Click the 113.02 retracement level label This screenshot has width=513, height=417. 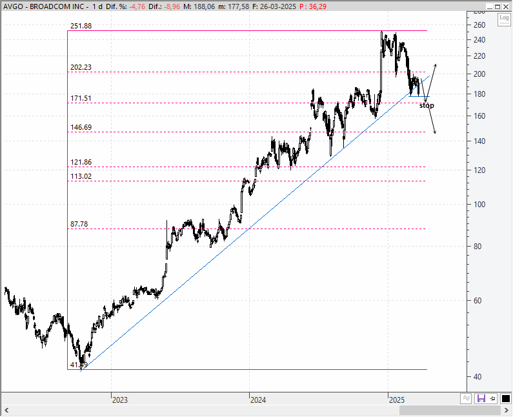point(81,176)
